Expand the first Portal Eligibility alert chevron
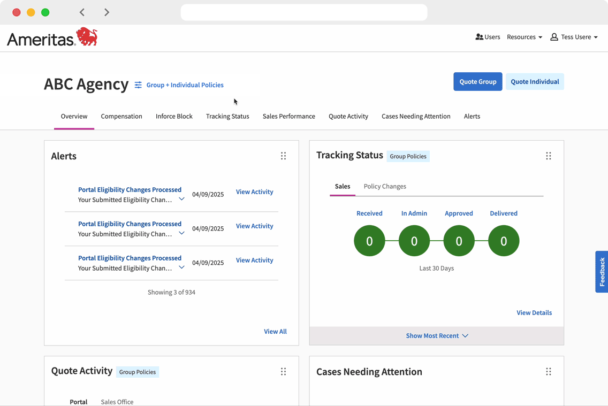This screenshot has width=608, height=406. (x=181, y=199)
